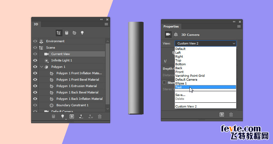The image size is (273, 144).
Task: Collapse the Polygon 1 tree node
Action: point(41,67)
